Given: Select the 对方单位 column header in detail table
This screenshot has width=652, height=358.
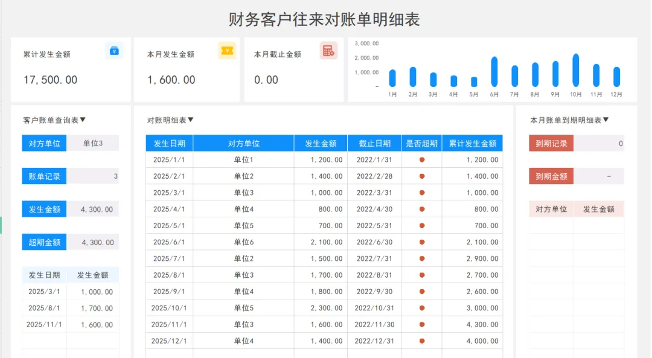Looking at the screenshot, I should [244, 144].
